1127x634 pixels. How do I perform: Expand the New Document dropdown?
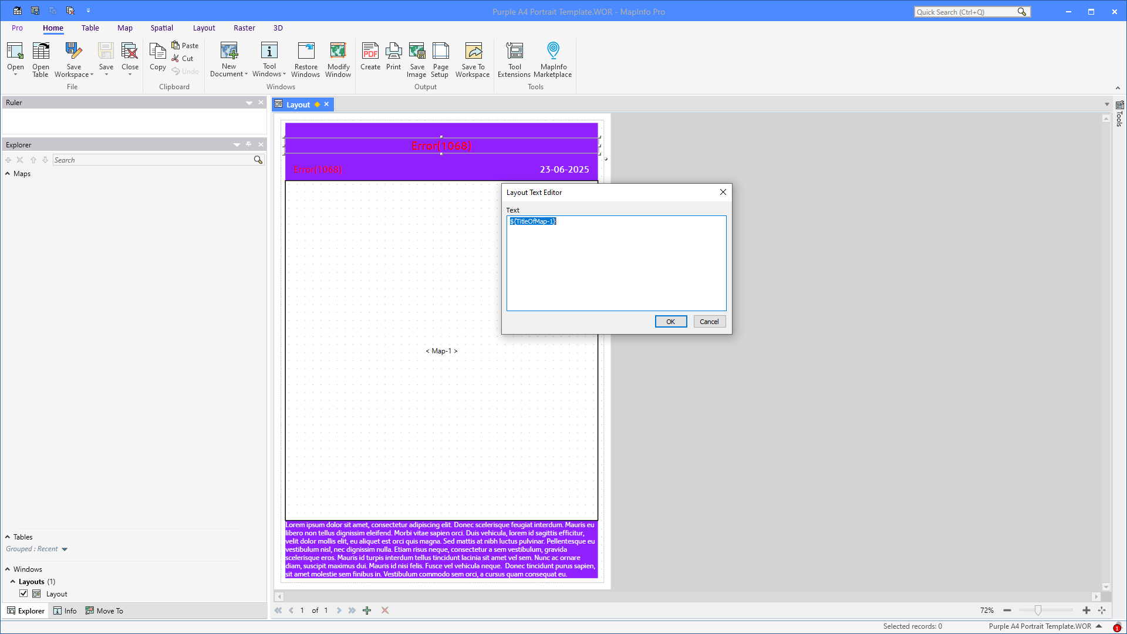click(x=246, y=74)
